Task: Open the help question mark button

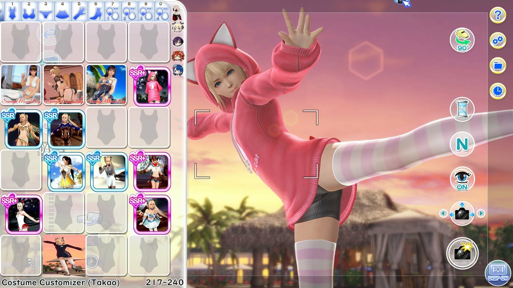Action: pos(498,15)
